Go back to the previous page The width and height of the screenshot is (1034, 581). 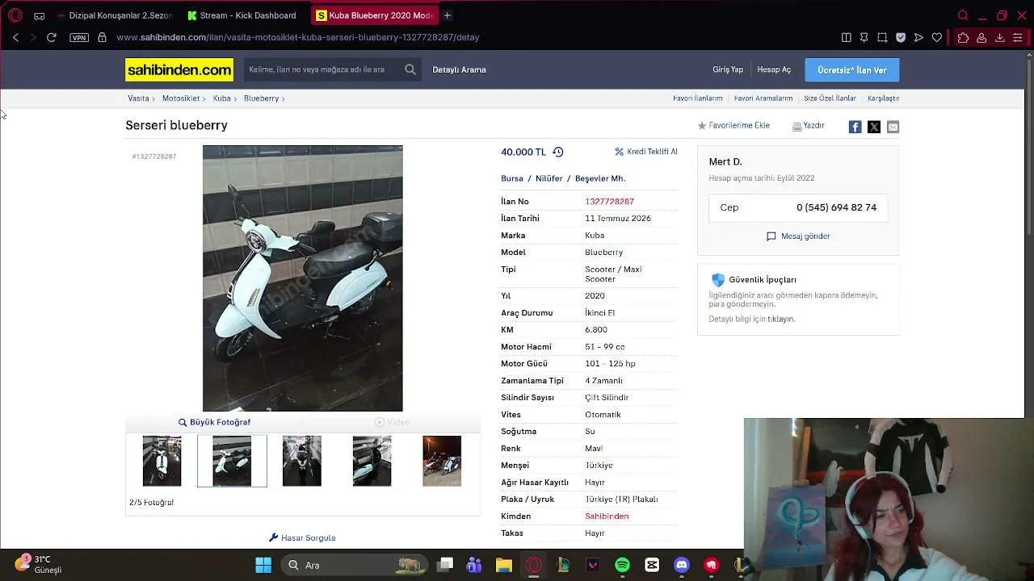[x=15, y=37]
